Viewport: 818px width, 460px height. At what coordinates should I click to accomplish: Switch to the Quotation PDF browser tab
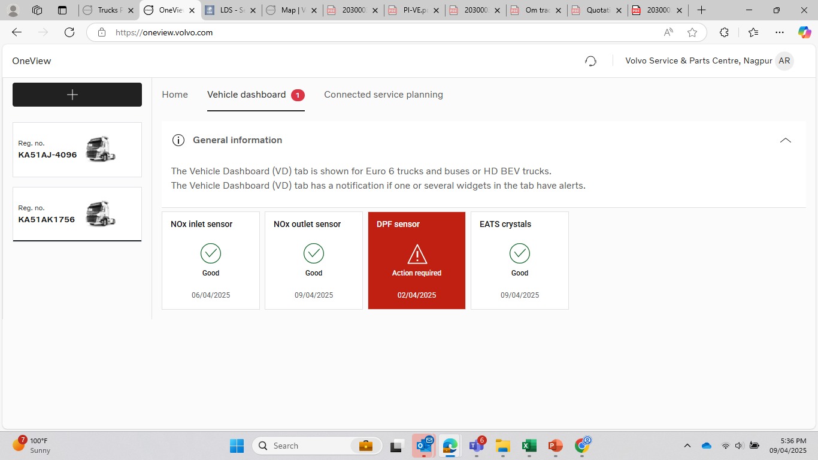pos(598,10)
